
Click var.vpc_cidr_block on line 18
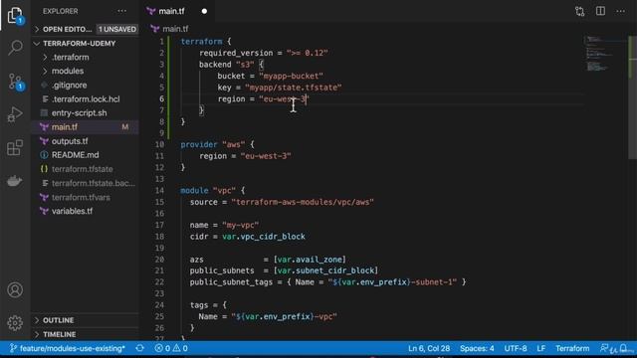[264, 237]
